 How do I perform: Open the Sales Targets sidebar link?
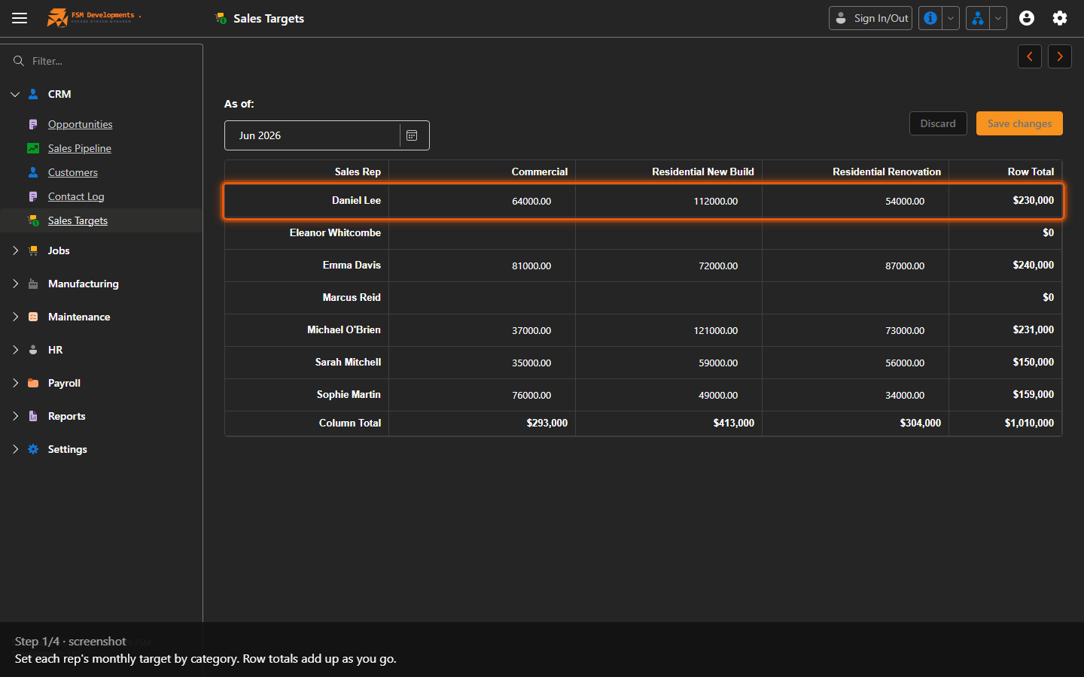[78, 220]
